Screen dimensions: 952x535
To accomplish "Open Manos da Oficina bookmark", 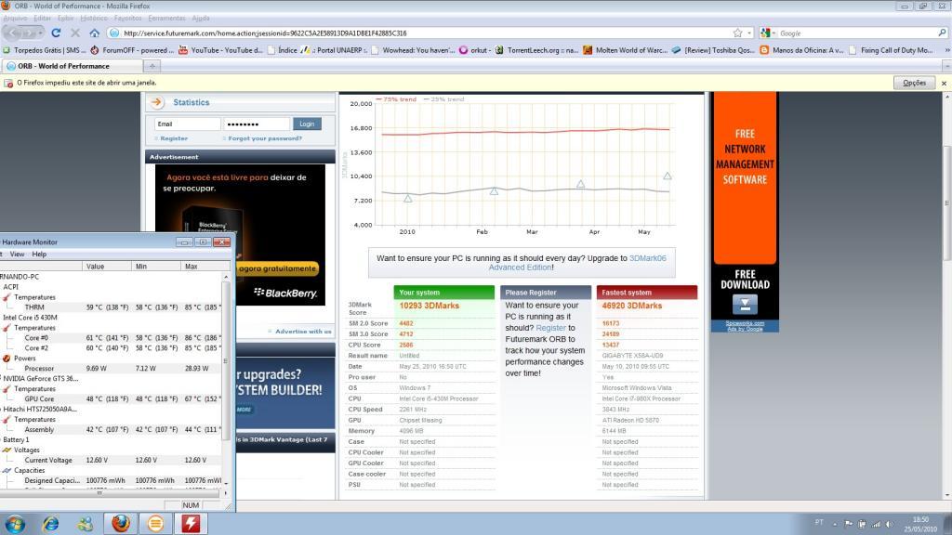I will tap(801, 50).
